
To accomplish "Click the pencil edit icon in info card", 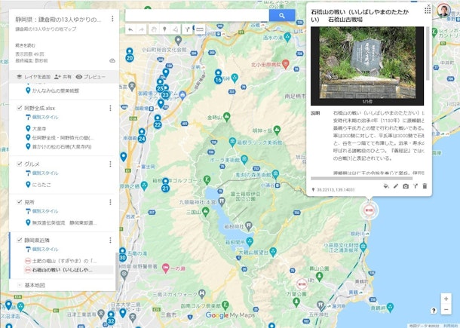I will tap(396, 185).
